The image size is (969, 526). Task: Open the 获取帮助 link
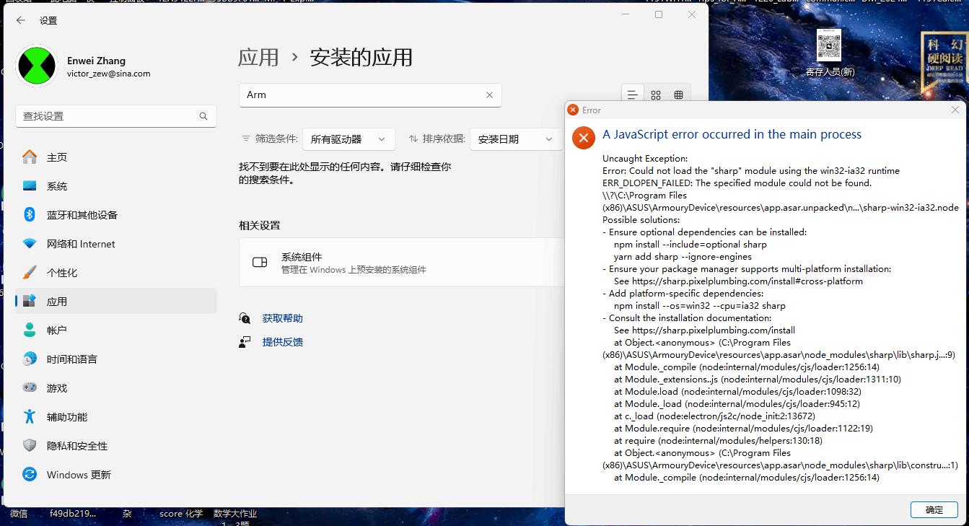pos(283,318)
